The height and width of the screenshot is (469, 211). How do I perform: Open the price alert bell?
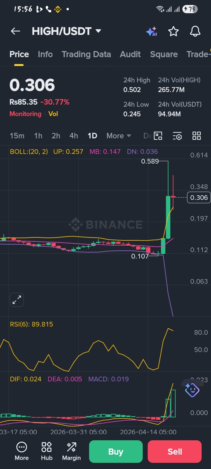tap(195, 31)
